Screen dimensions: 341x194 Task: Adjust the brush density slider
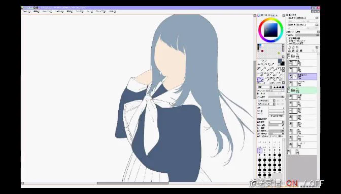pyautogui.click(x=277, y=97)
